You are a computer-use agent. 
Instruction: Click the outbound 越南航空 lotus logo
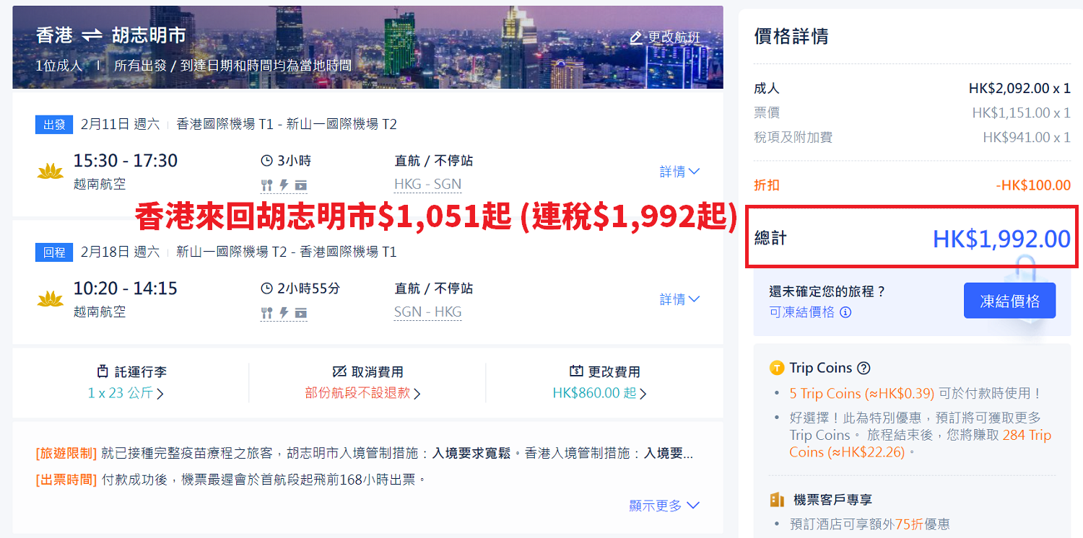[x=51, y=171]
